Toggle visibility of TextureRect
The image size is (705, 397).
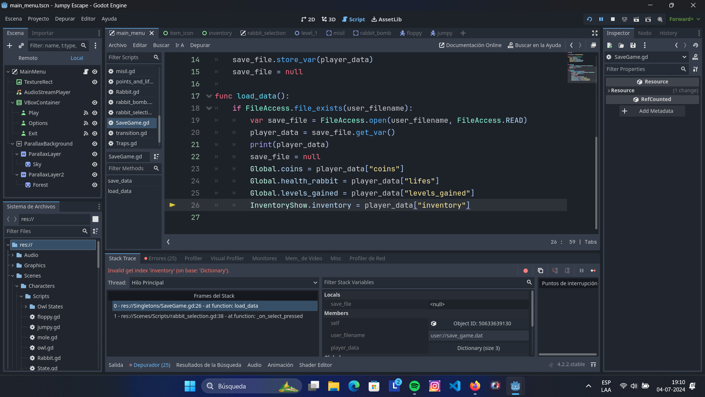95,82
